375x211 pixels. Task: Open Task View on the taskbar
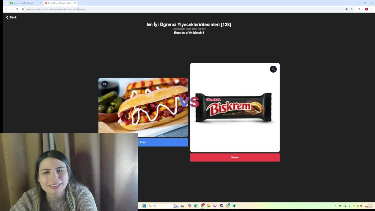pyautogui.click(x=183, y=206)
